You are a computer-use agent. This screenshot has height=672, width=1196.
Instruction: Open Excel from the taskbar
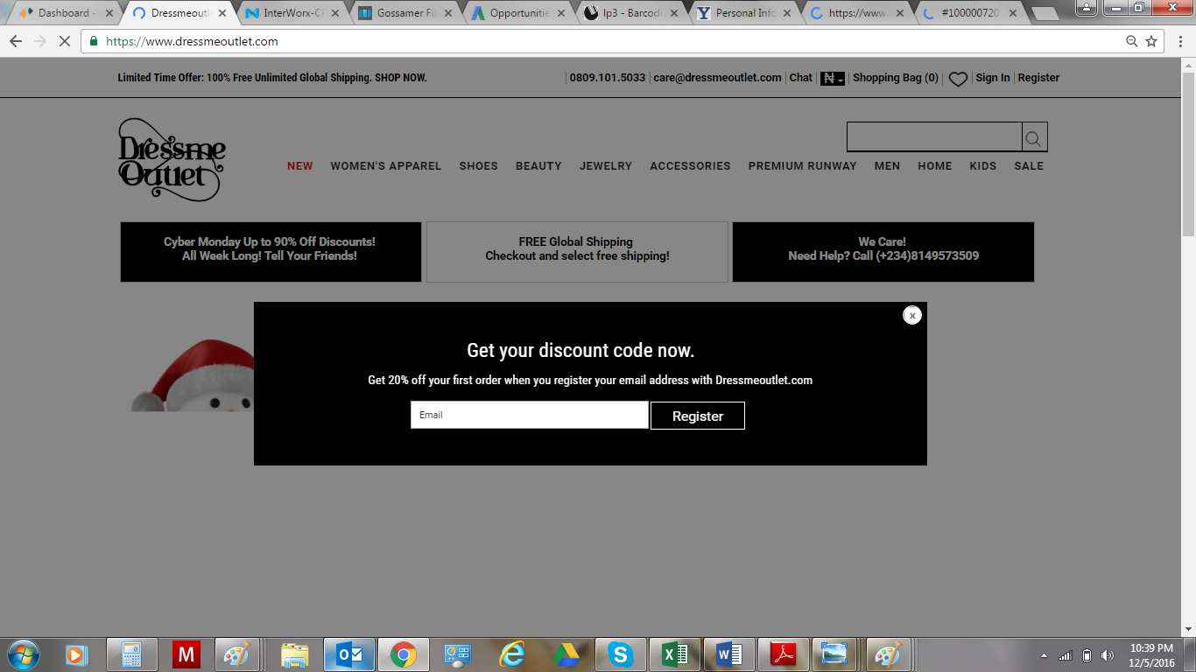point(675,654)
